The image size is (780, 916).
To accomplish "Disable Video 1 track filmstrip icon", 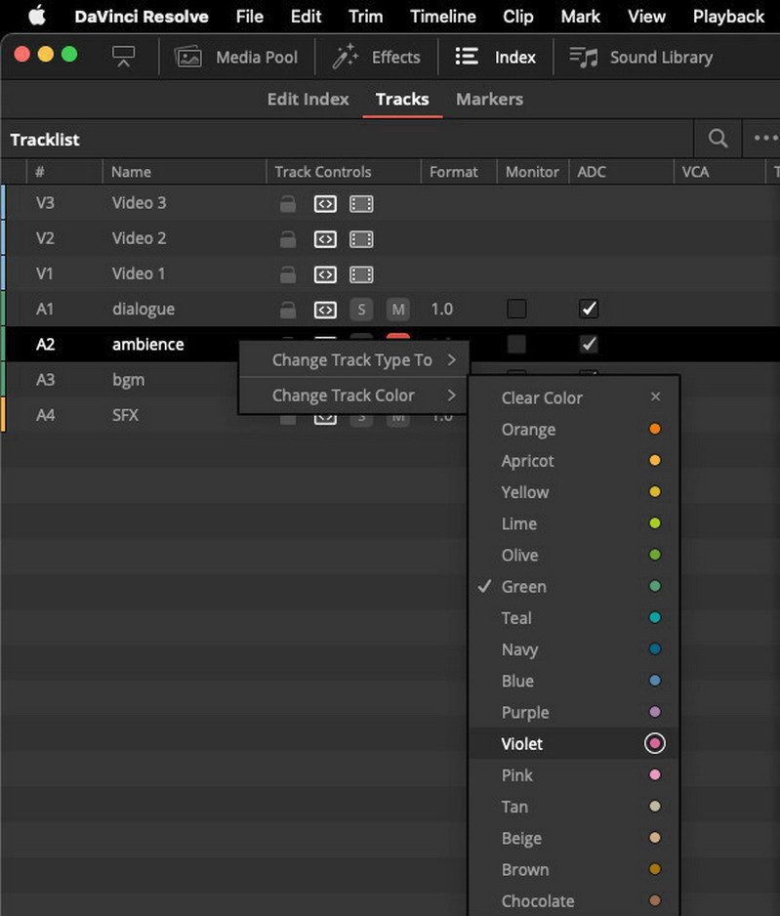I will click(361, 274).
